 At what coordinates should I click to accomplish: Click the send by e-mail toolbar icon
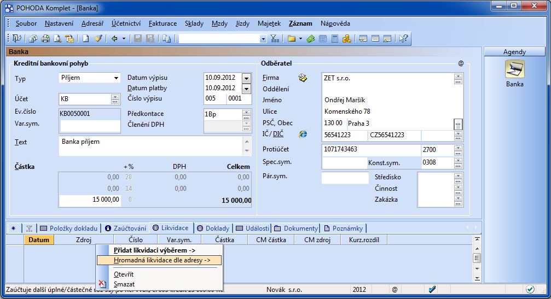[x=69, y=39]
